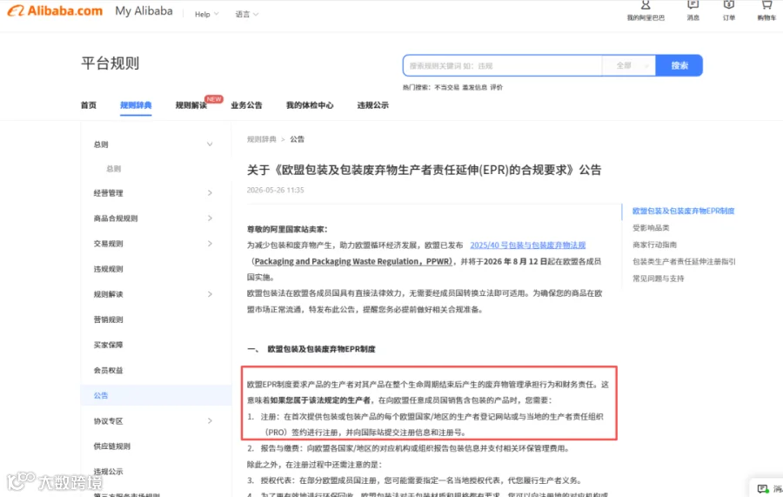The image size is (783, 497).
Task: Jump to 常见问题与支持 anchor
Action: (x=659, y=279)
